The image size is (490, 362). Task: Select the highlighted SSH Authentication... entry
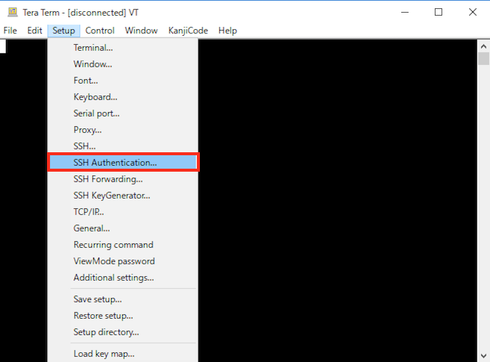pos(115,162)
